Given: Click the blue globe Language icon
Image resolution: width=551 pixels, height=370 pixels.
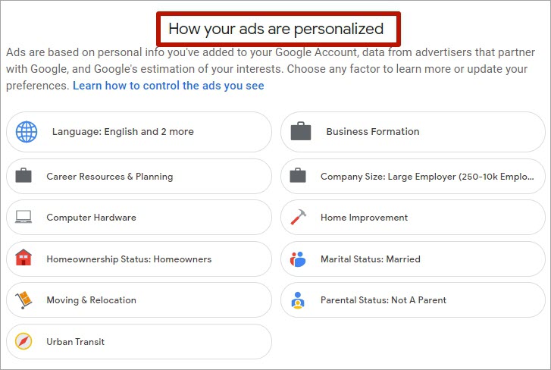Looking at the screenshot, I should point(27,132).
